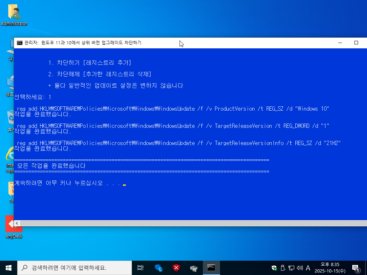Open the blue shield globe taskbar app

[158, 268]
